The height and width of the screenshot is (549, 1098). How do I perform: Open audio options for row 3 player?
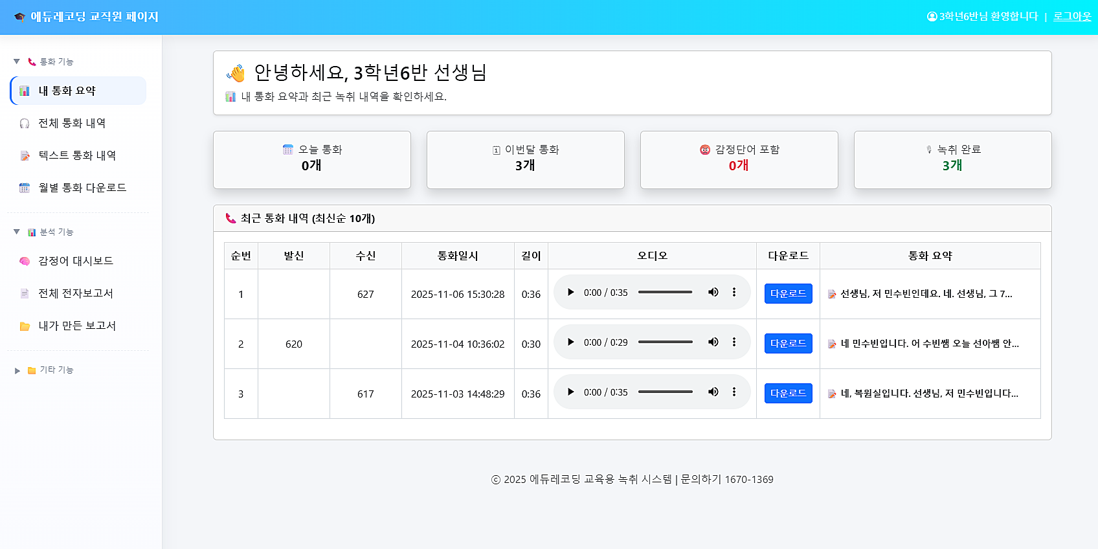coord(734,392)
